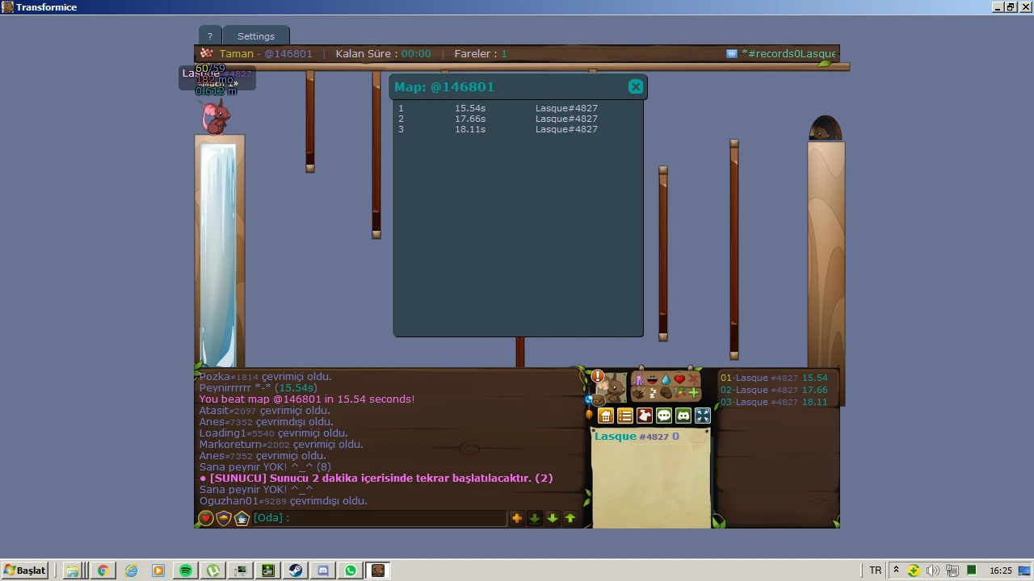Image resolution: width=1034 pixels, height=581 pixels.
Task: Launch Chrome from the taskbar
Action: [x=103, y=571]
